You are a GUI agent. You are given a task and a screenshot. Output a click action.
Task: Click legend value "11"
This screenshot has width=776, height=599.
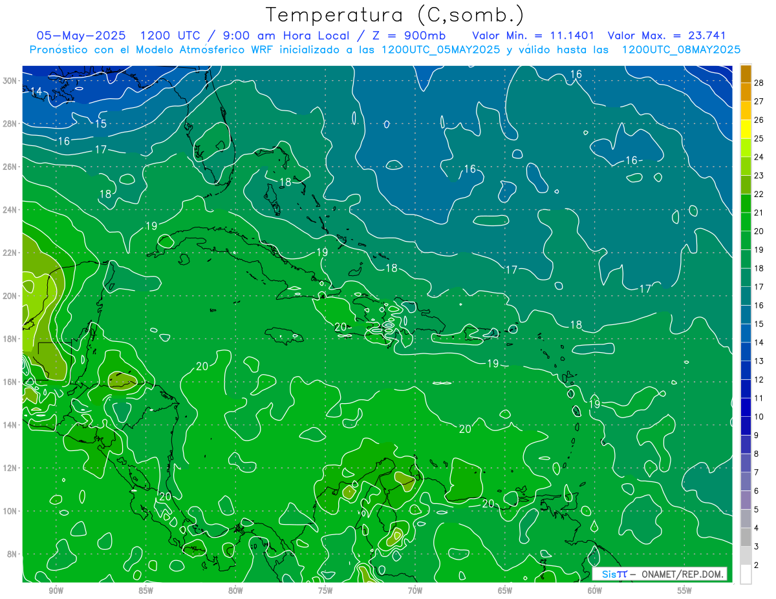click(x=759, y=398)
